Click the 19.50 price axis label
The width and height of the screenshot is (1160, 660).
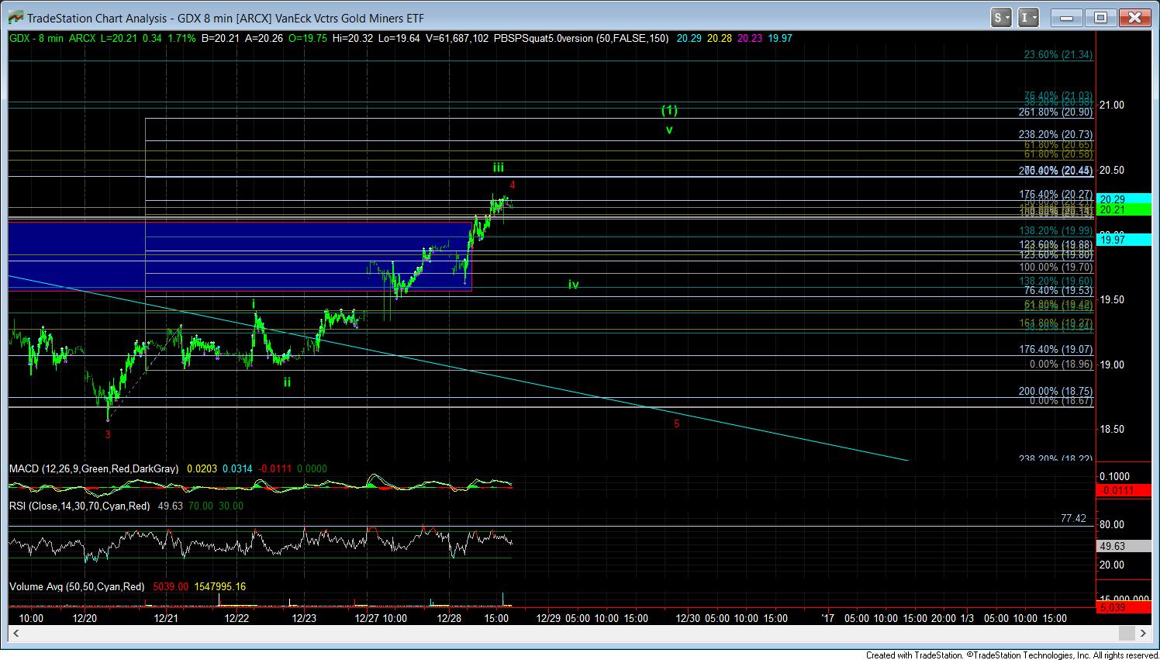(1111, 299)
